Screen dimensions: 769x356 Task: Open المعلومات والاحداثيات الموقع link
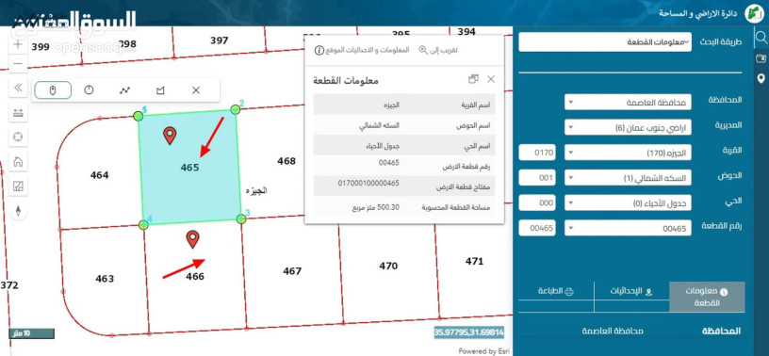362,50
